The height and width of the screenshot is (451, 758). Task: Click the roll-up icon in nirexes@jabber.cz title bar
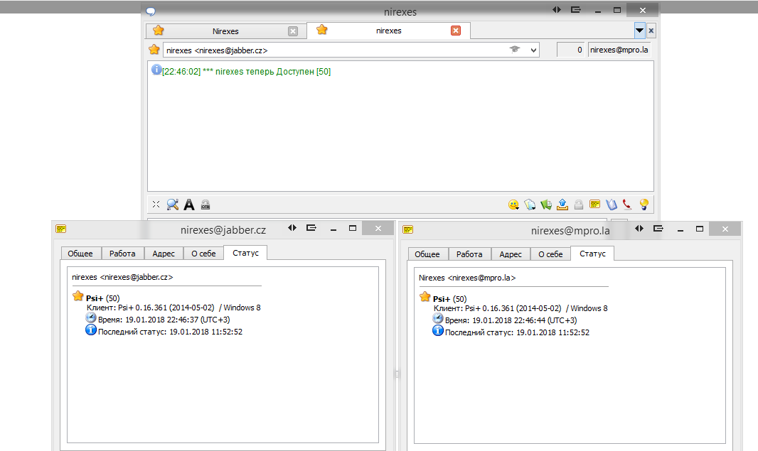pos(311,228)
